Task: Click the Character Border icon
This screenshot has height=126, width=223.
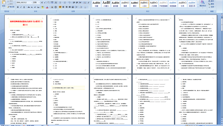Action: pos(55,3)
